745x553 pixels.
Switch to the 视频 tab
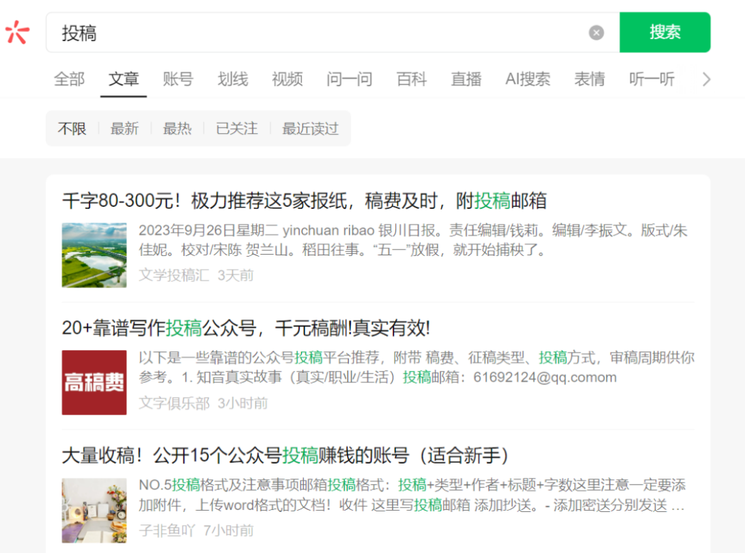pos(287,79)
